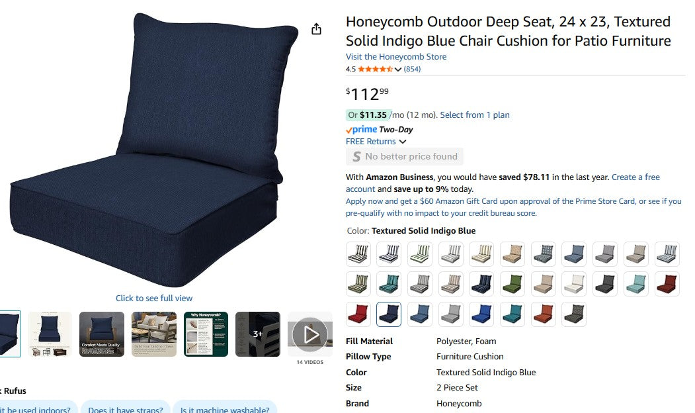Open the rating breakdown chevron
Viewport: 695px width, 413px height.
point(398,69)
